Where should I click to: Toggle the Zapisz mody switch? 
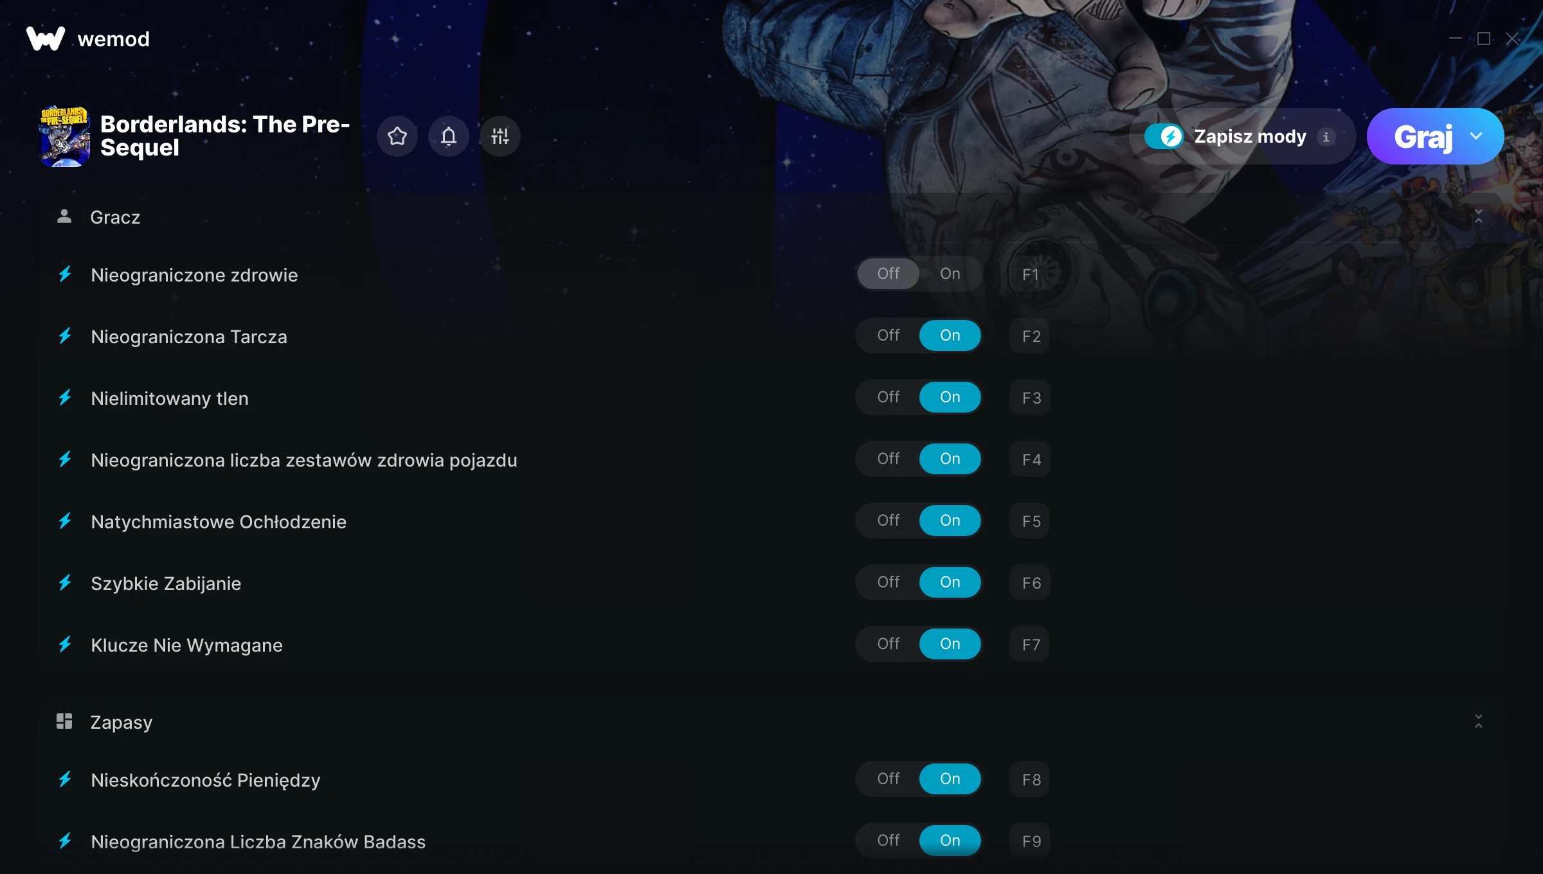point(1164,136)
